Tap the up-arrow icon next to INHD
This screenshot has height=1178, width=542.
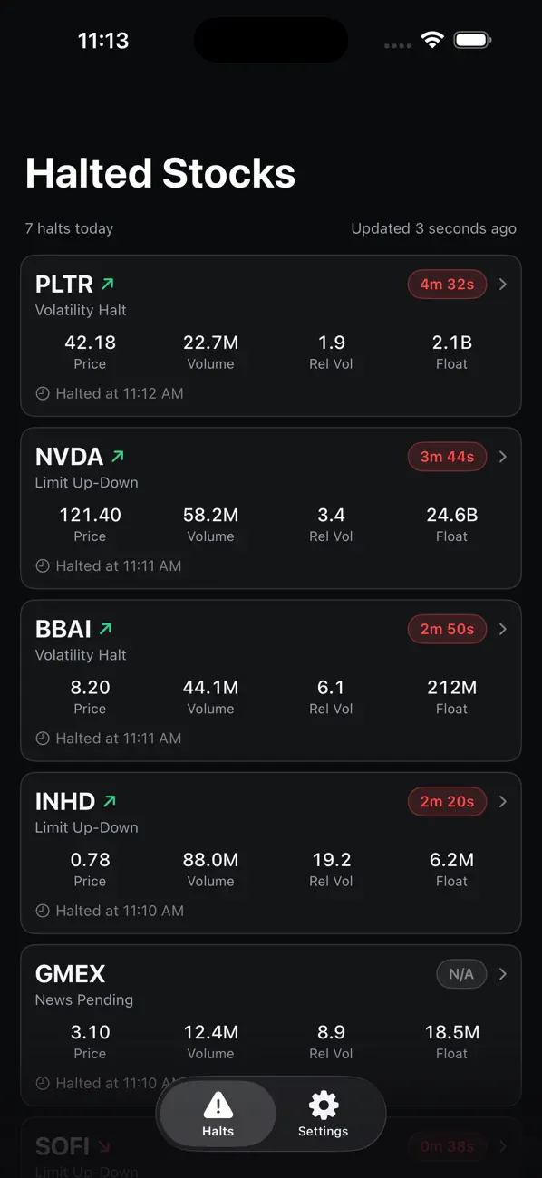(110, 801)
